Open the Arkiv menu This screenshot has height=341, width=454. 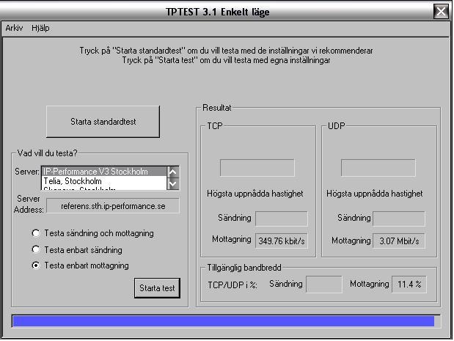(x=14, y=28)
